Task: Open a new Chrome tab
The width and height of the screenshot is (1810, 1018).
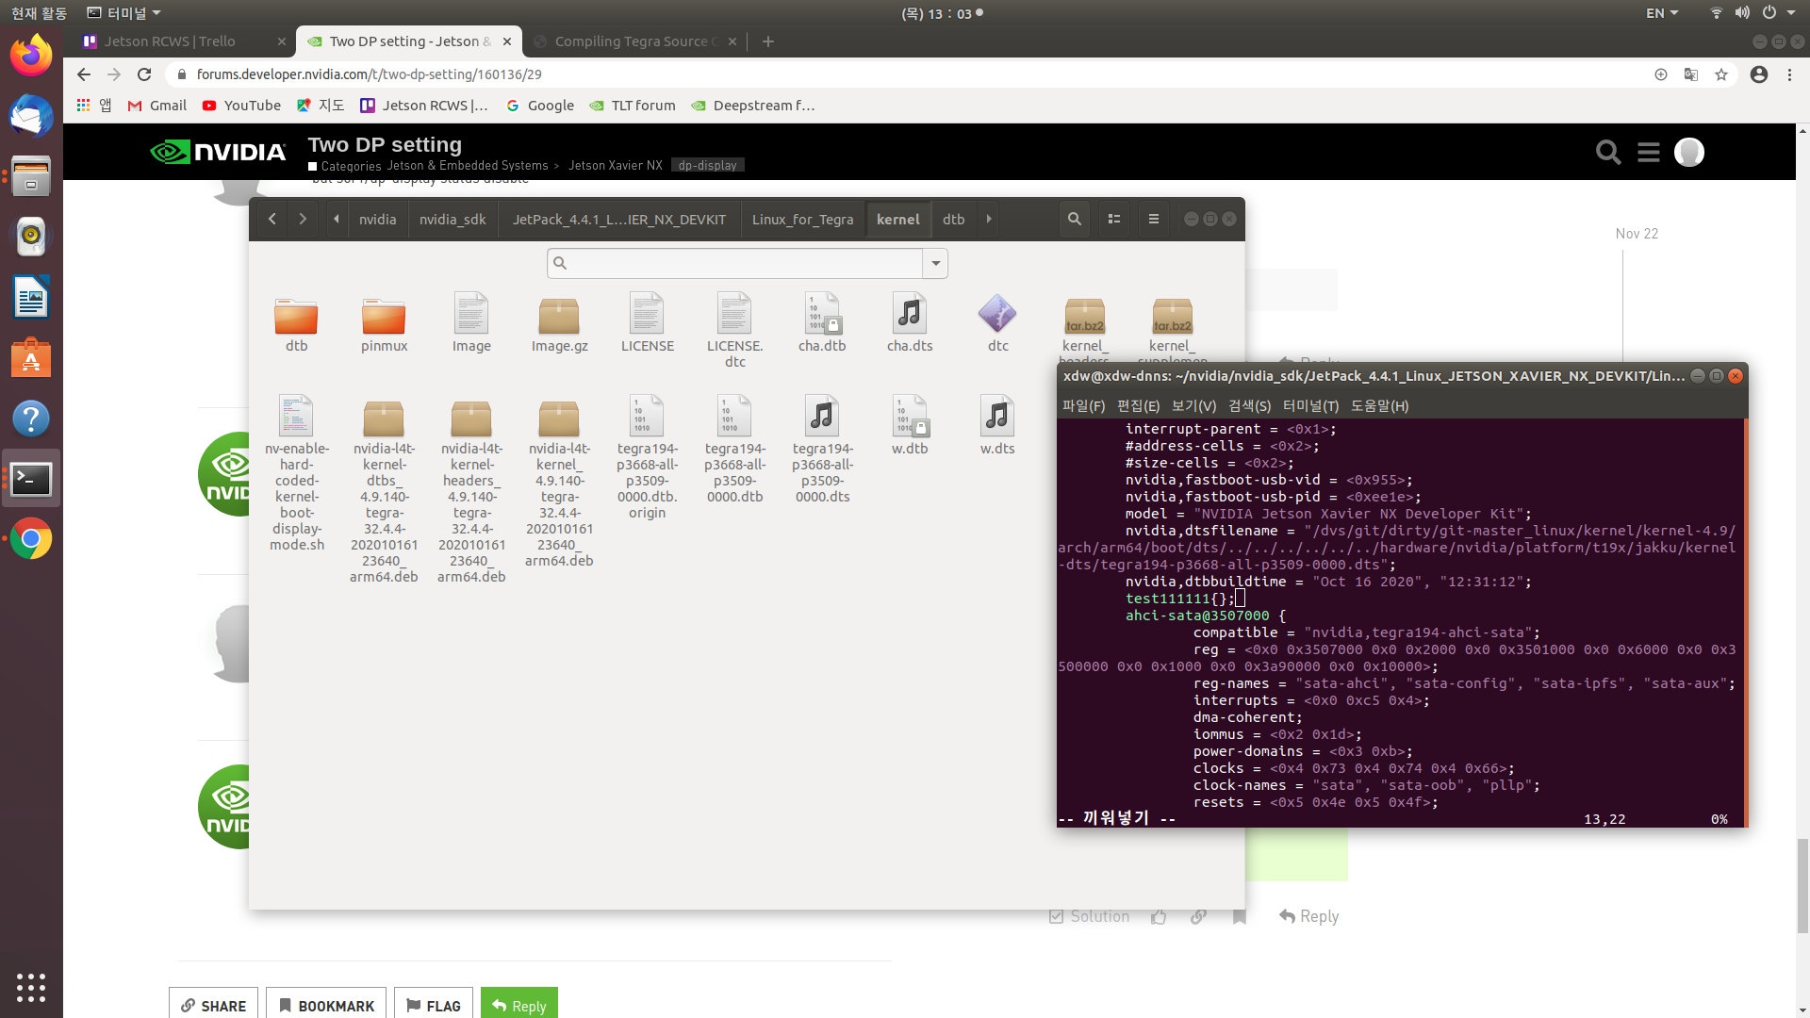Action: click(x=768, y=41)
